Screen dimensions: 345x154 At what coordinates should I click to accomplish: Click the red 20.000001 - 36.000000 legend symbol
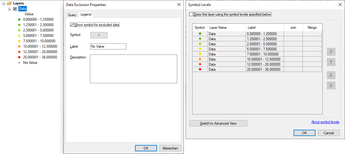(19, 57)
